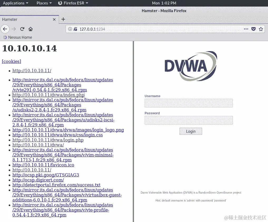
Task: Click the DVWA logo image
Action: [x=191, y=66]
